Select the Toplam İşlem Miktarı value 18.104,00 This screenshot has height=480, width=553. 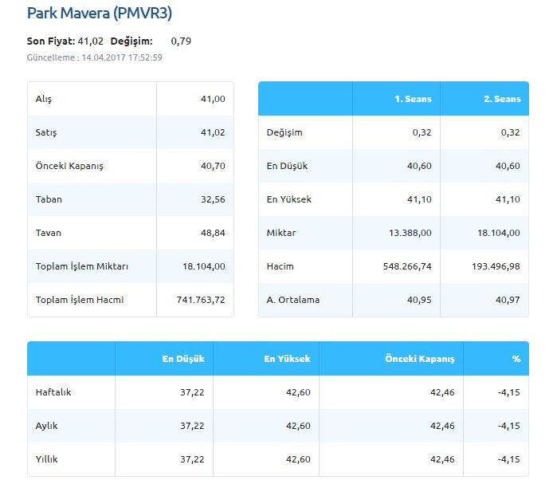pyautogui.click(x=204, y=266)
